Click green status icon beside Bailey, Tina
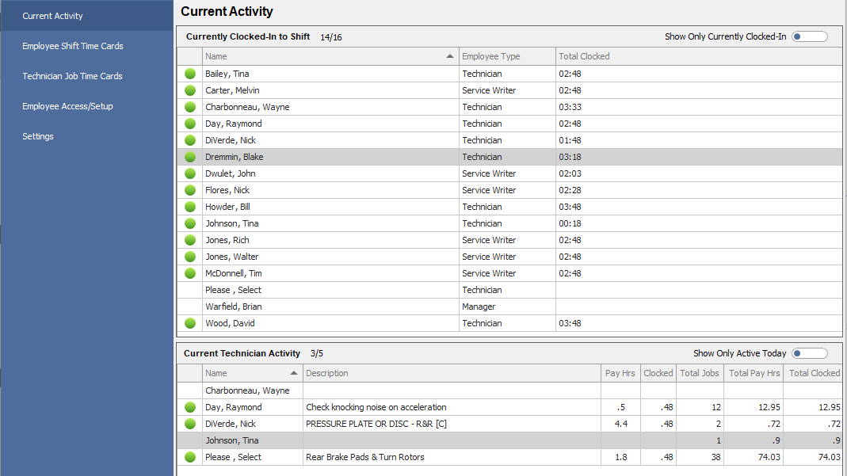Viewport: 847px width, 476px height. pos(190,74)
